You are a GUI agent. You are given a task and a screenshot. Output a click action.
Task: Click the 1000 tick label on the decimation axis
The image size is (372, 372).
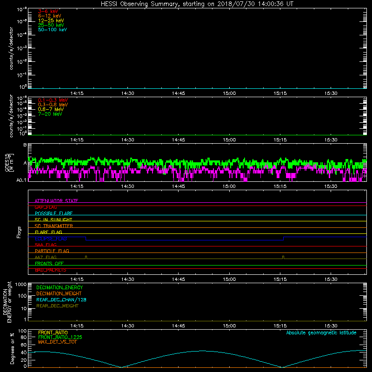tap(21, 284)
